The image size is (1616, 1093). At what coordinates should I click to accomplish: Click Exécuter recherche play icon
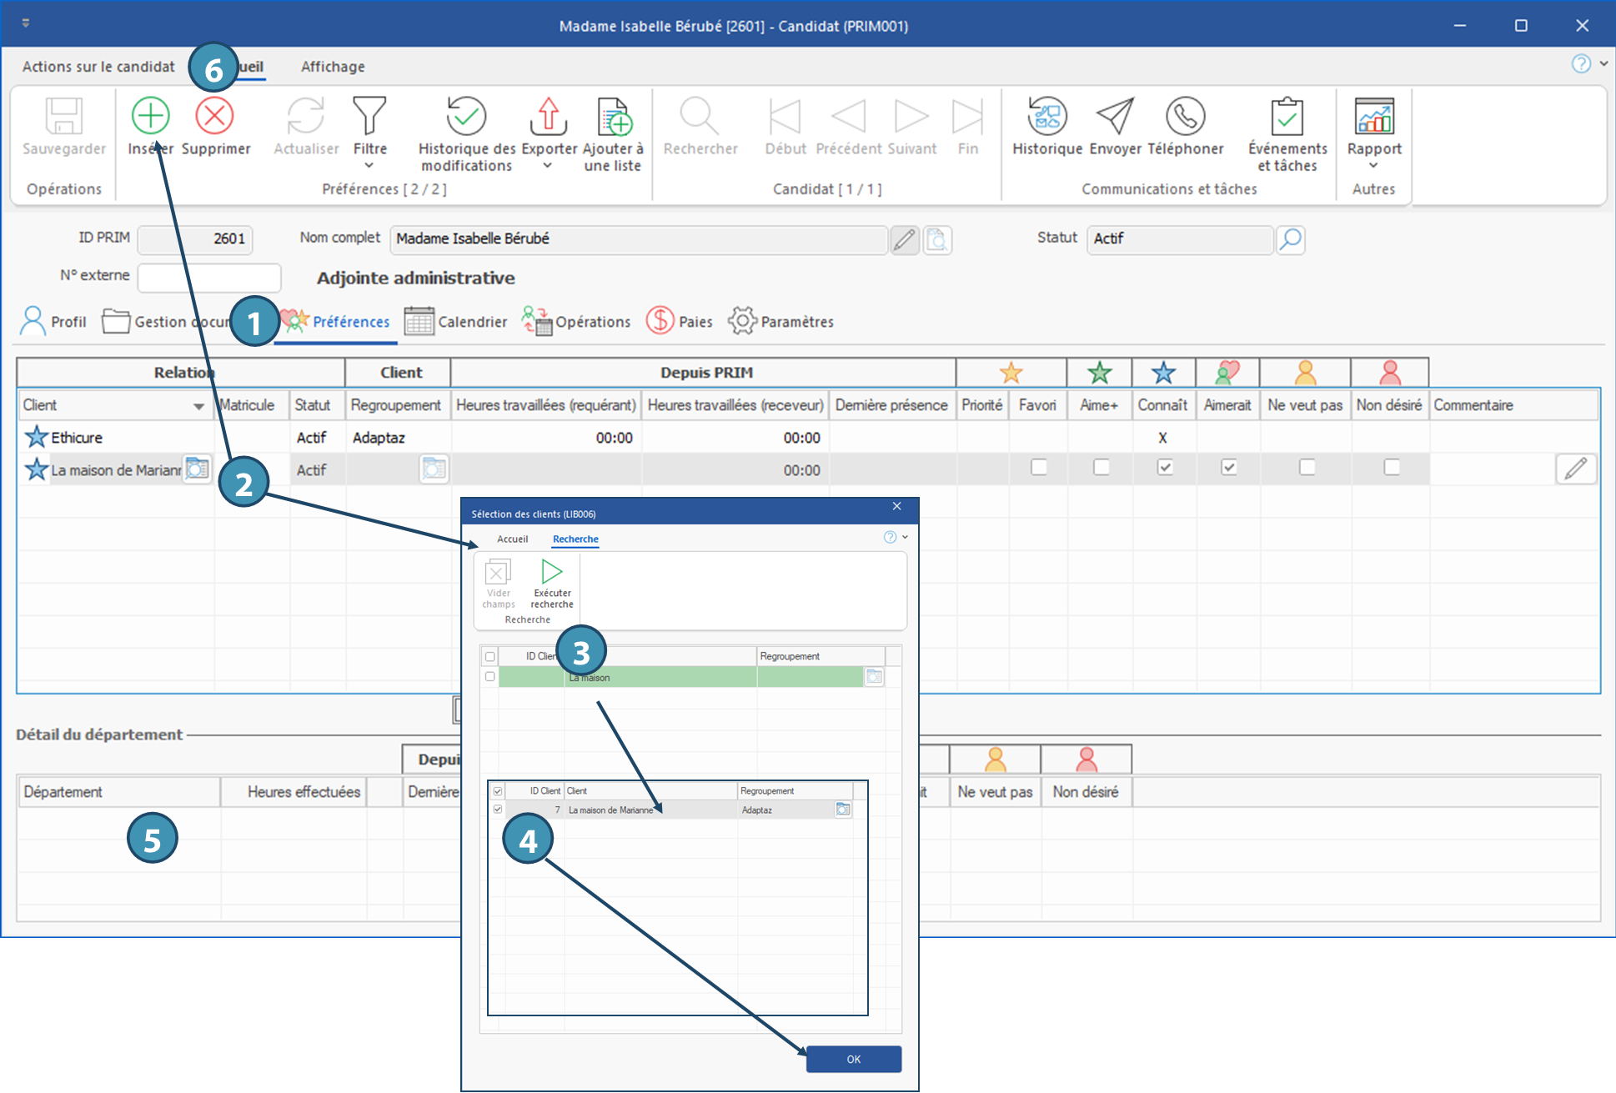(x=551, y=572)
